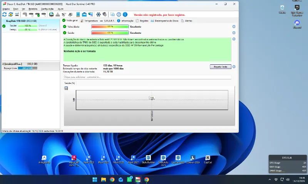Click help icon beside Velocidade bar
The height and width of the screenshot is (184, 308).
tap(234, 26)
